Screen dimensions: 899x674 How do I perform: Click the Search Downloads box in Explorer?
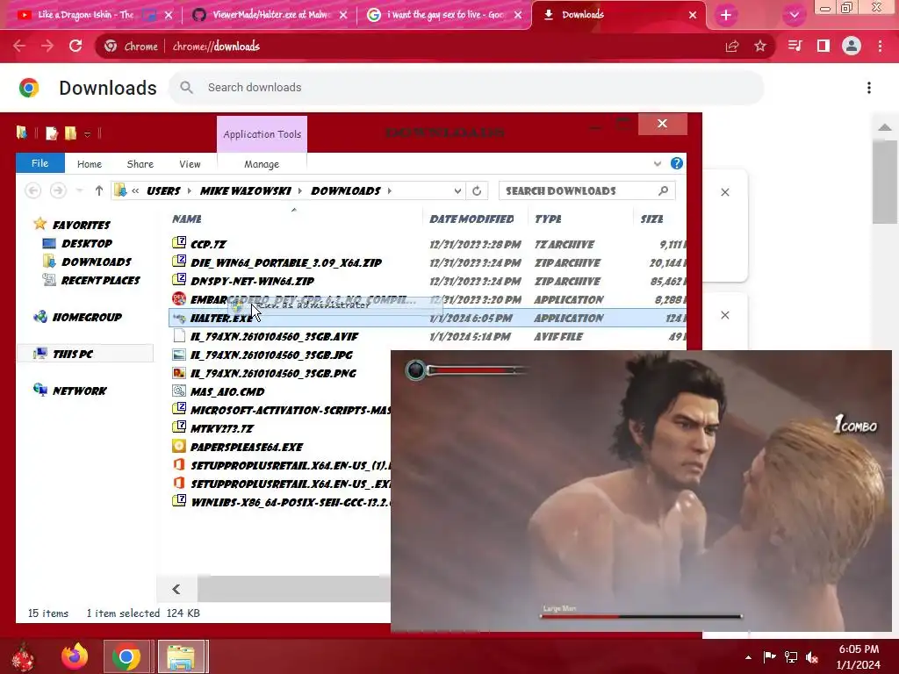(x=586, y=190)
